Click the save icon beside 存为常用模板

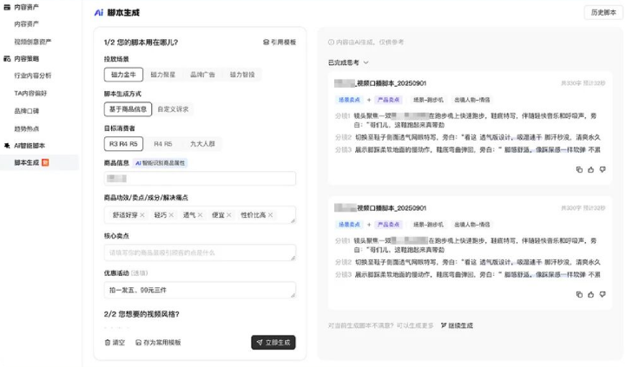138,342
